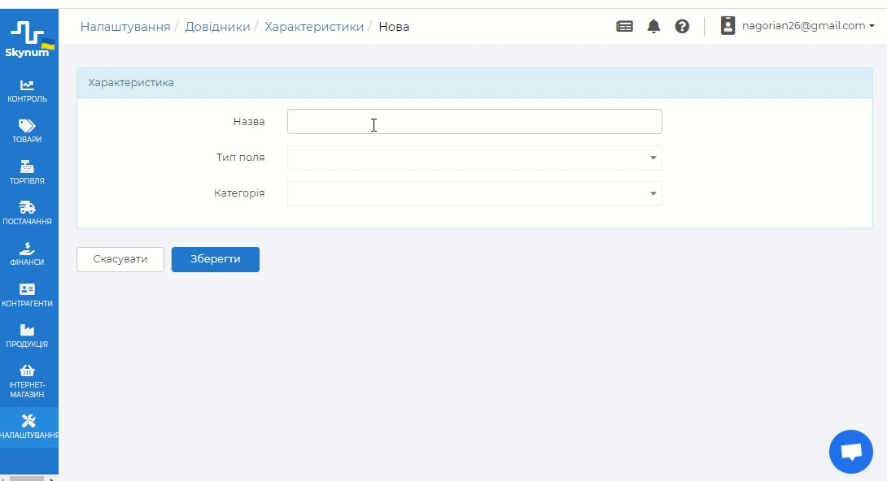Go to Налаштування breadcrumb

125,27
